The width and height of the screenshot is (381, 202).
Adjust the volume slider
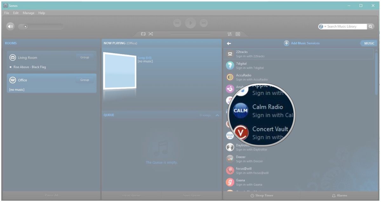click(x=40, y=27)
